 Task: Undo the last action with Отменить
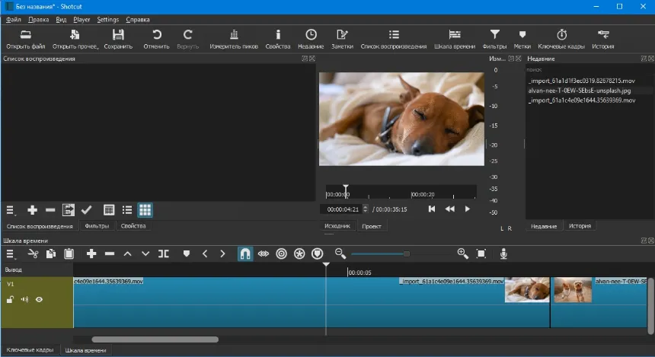pos(157,40)
